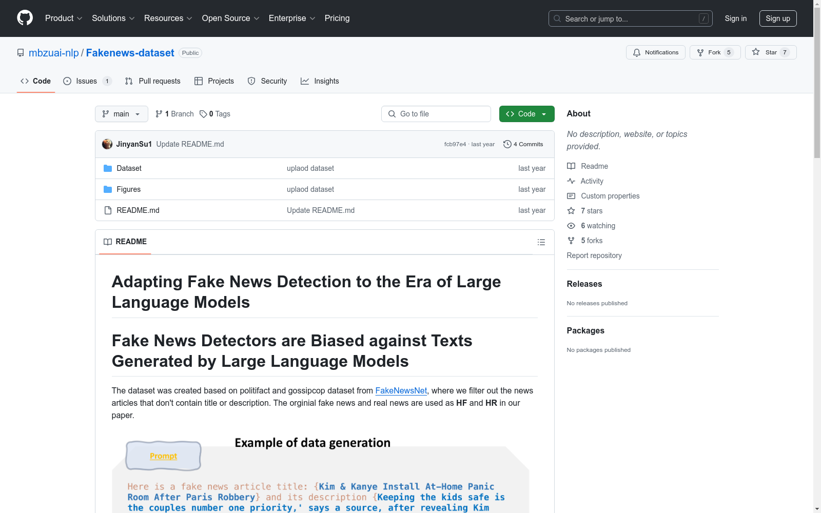The image size is (821, 513).
Task: Click the repository book icon beside mbzuai-nlp
Action: click(21, 53)
